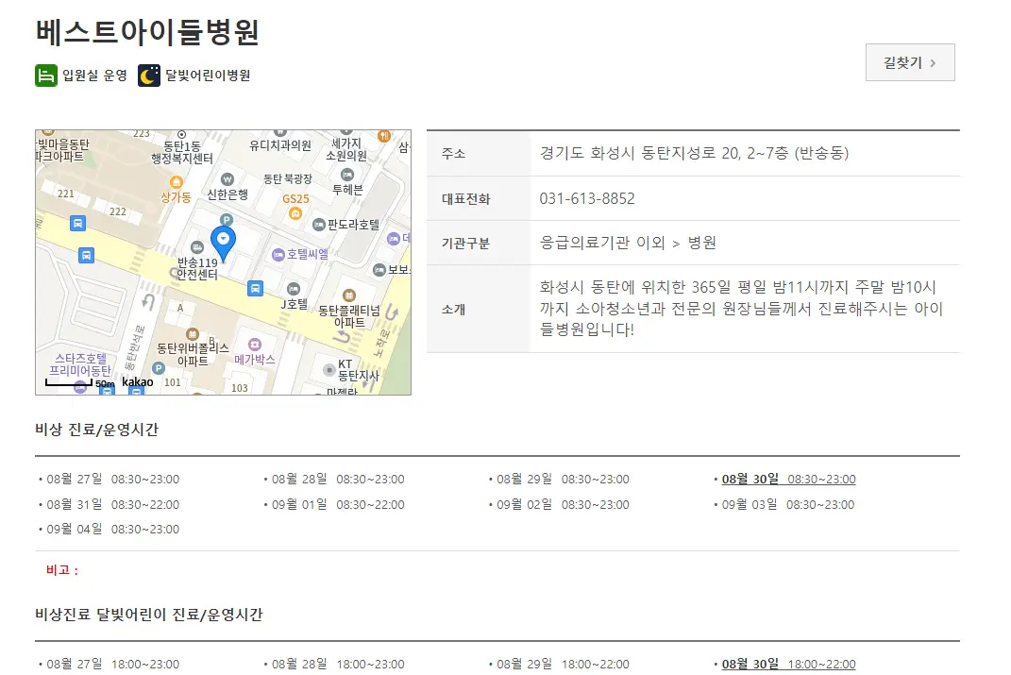This screenshot has height=675, width=1011.
Task: Click the 스타즈호텔 프리미어동탄 map label
Action: click(x=82, y=363)
